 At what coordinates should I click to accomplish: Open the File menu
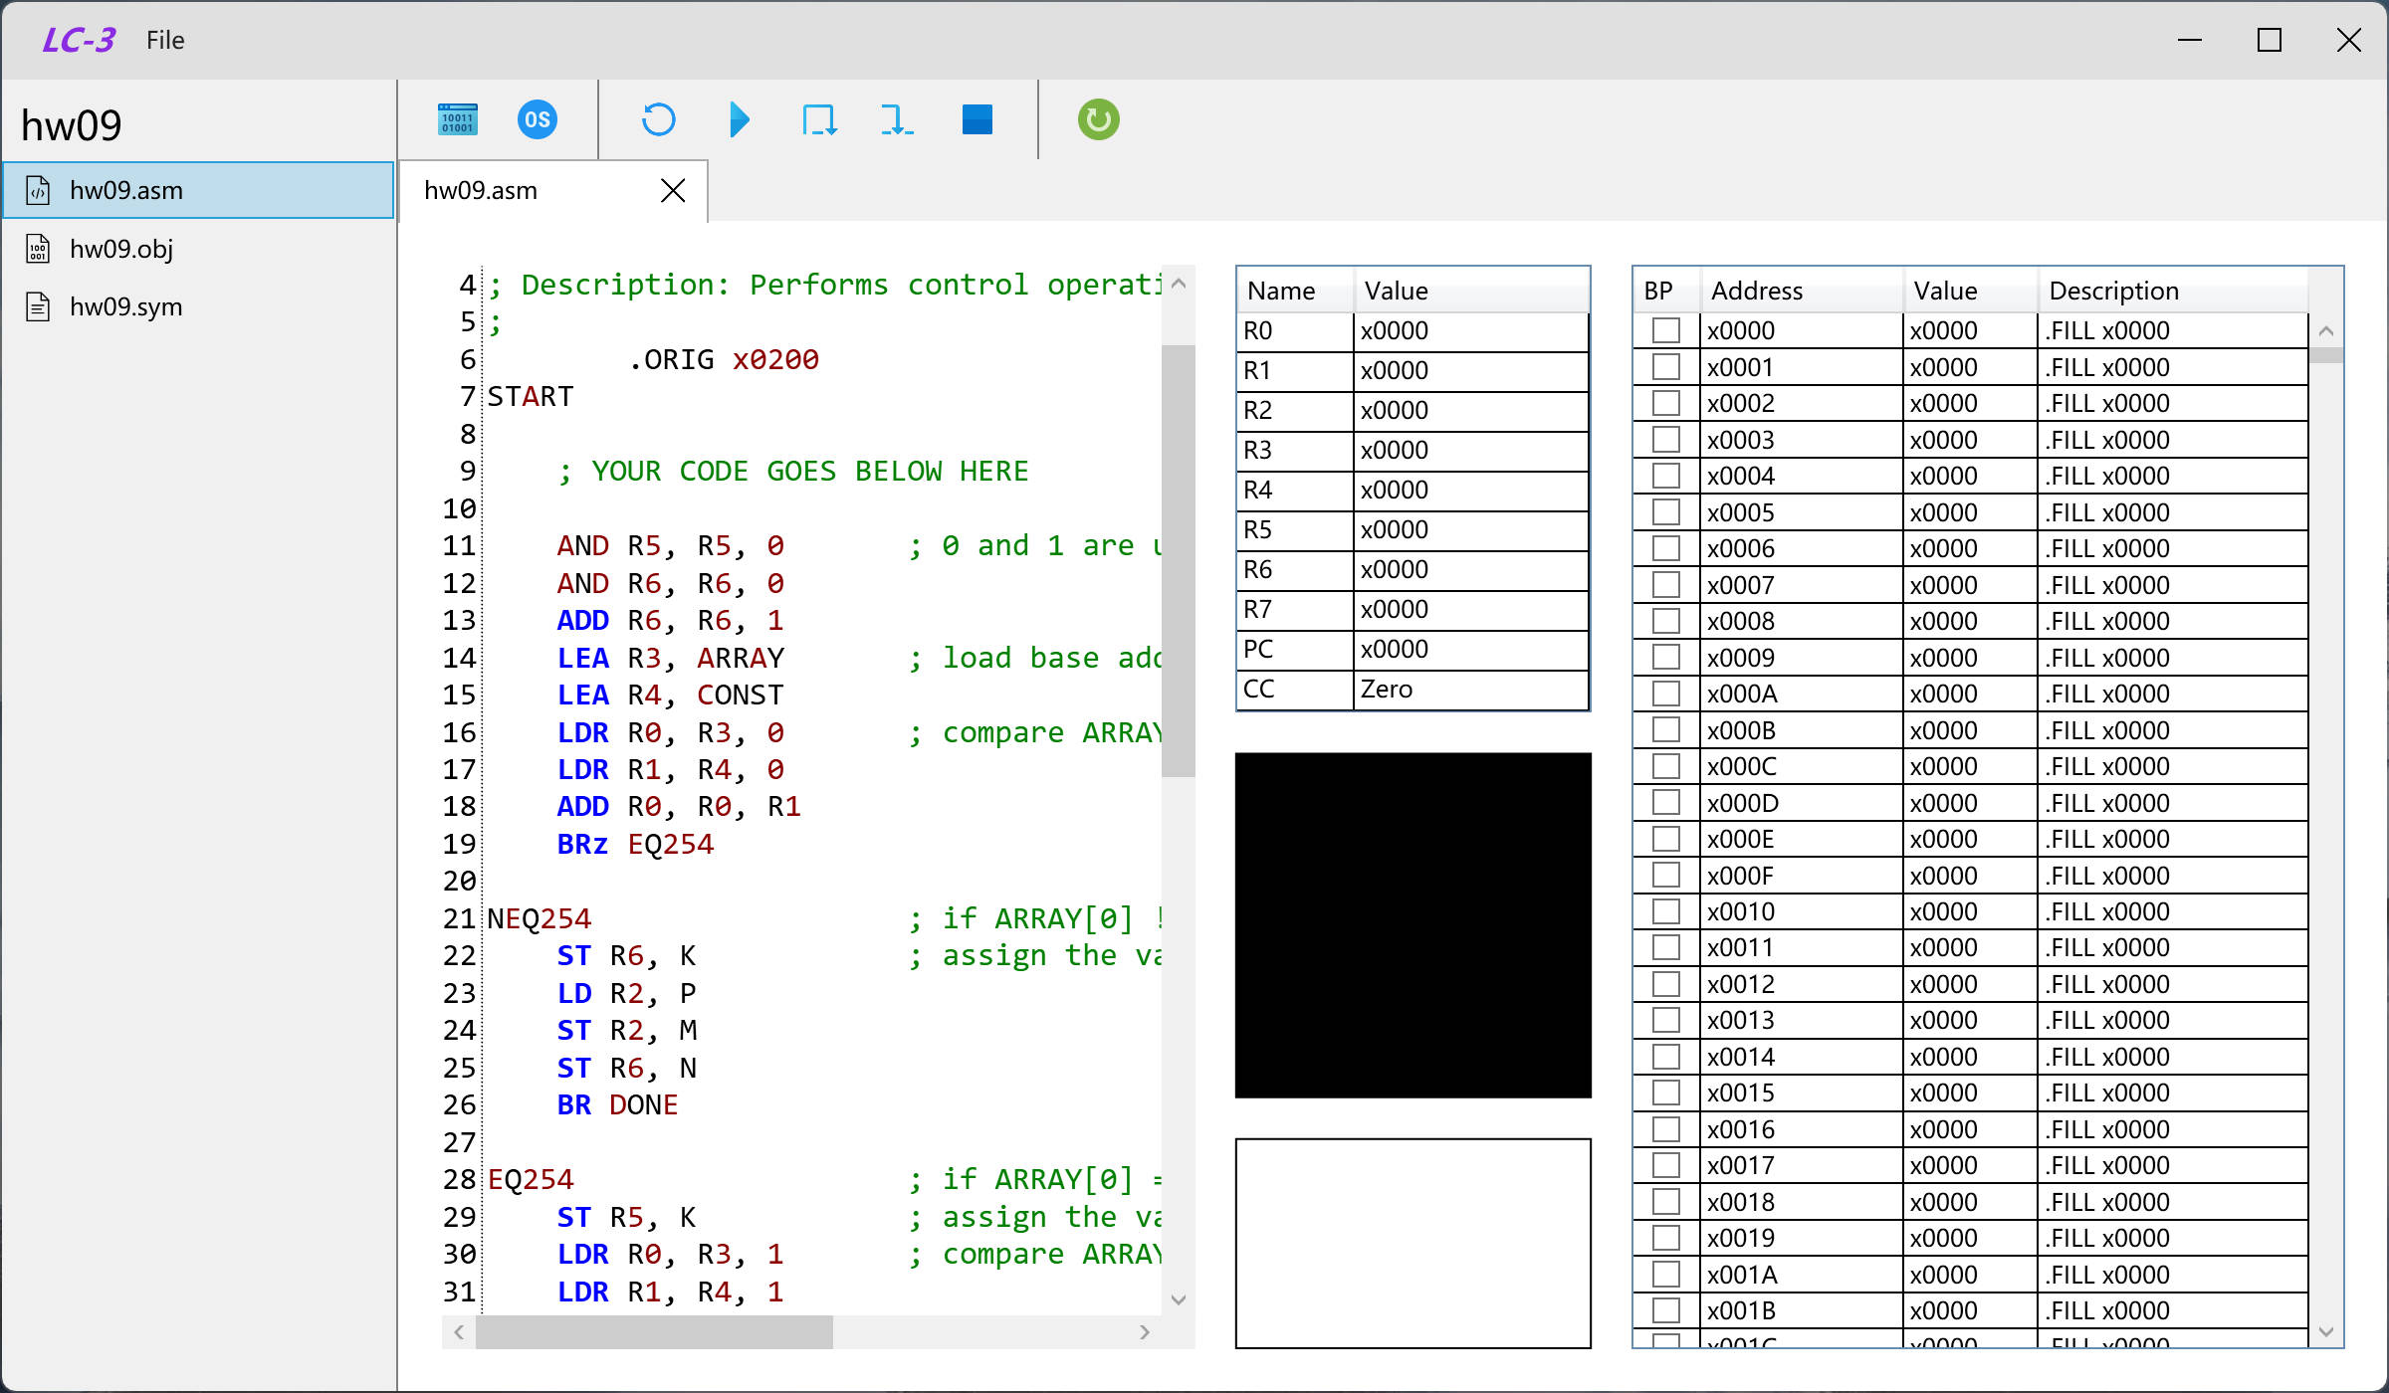click(165, 40)
